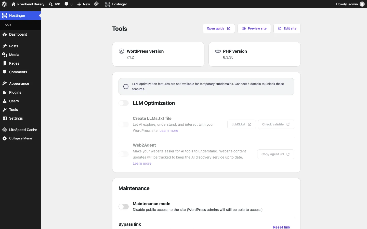Open the search ⌘K command palette
The image size is (367, 229).
click(x=55, y=4)
